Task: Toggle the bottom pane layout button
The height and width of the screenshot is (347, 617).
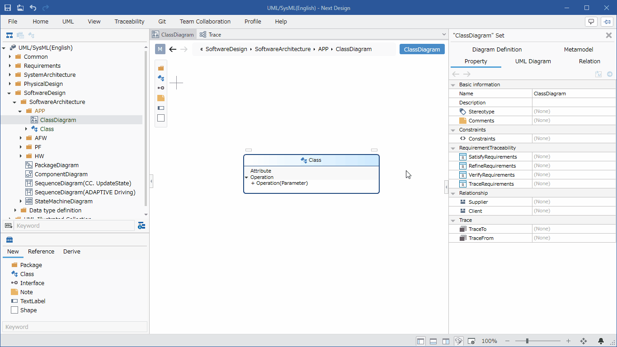Action: 433,341
